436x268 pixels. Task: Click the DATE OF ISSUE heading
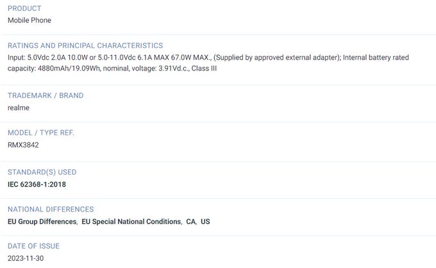coord(33,246)
